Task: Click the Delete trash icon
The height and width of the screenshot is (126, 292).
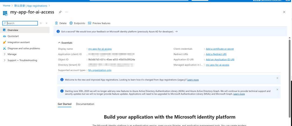Action: click(57, 23)
